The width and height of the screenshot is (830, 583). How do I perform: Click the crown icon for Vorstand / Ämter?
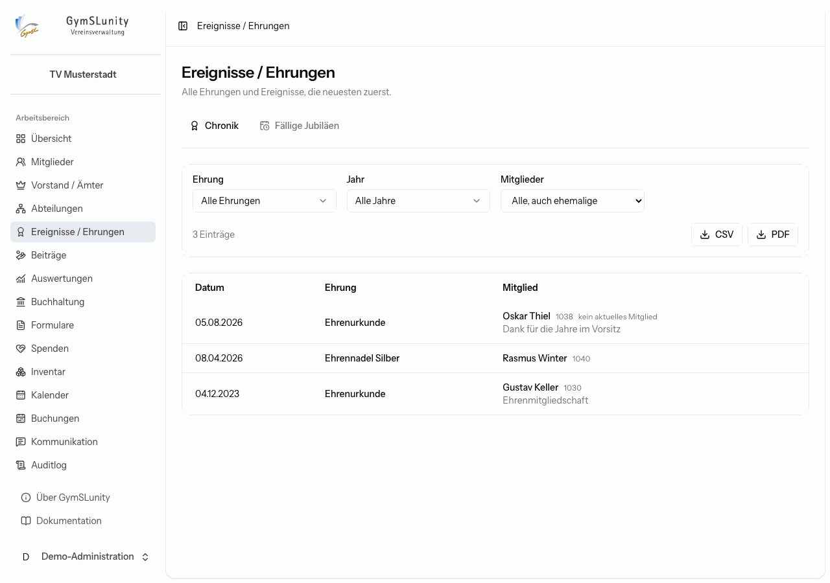click(21, 185)
